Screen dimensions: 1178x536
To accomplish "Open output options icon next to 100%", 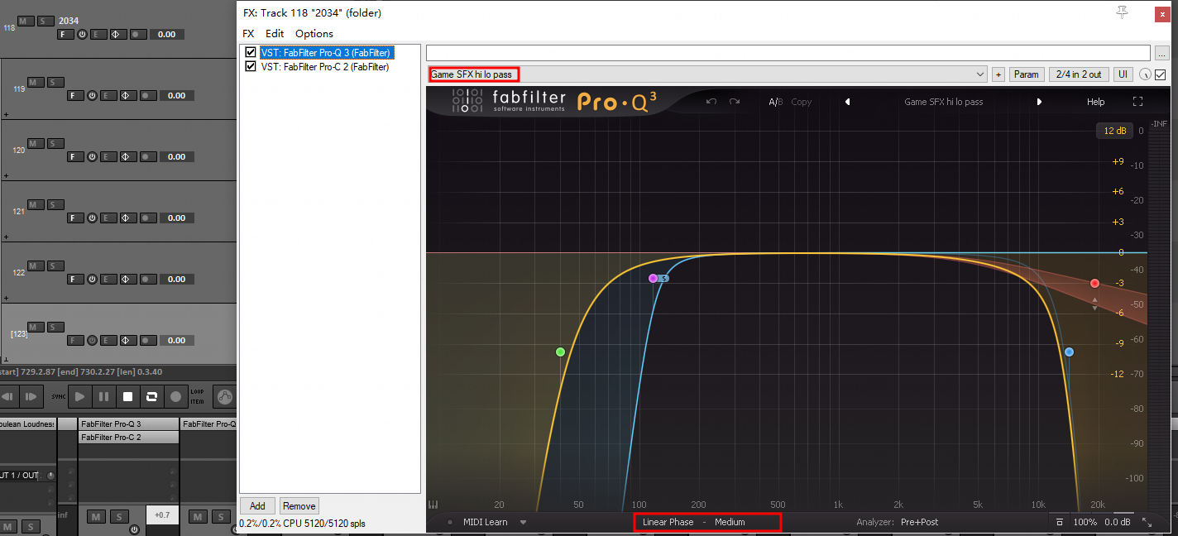I will pyautogui.click(x=1060, y=522).
